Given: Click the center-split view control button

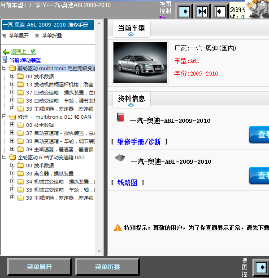Looking at the screenshot, I should pos(202,11).
